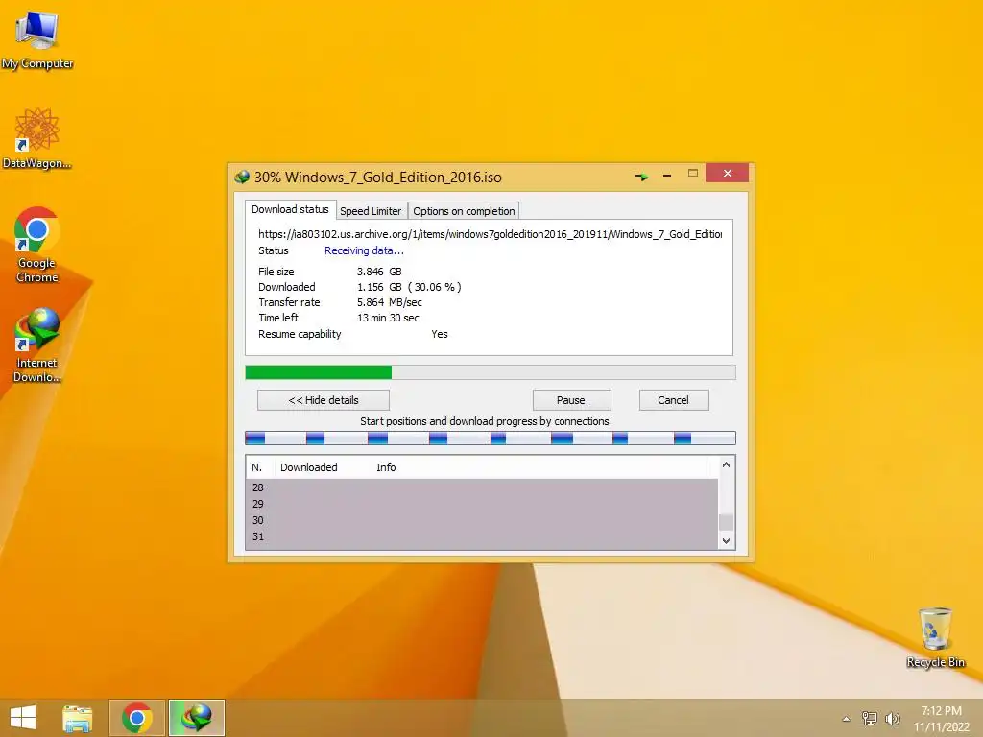Open File Explorer from taskbar
This screenshot has height=737, width=983.
[x=78, y=718]
